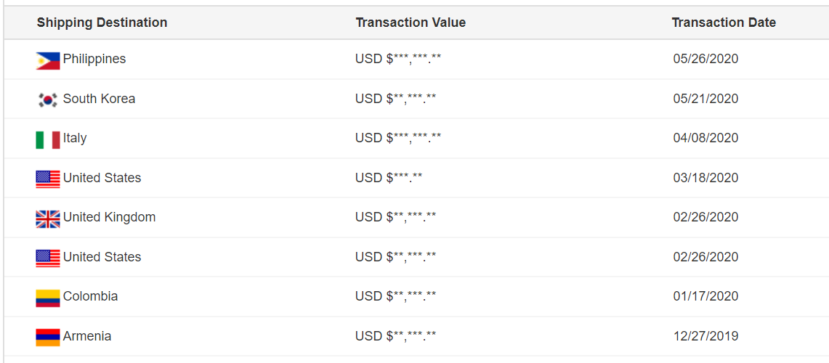
Task: Sort by Transaction Date column header
Action: [x=724, y=23]
